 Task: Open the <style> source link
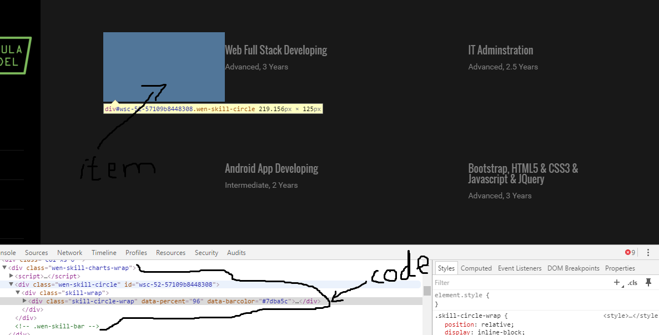pos(631,316)
